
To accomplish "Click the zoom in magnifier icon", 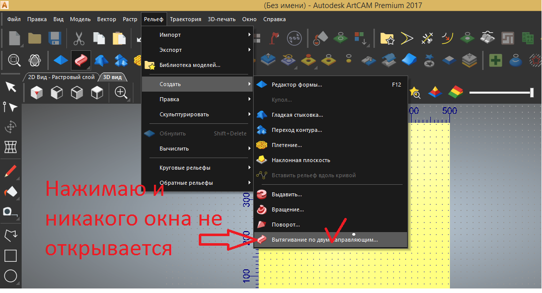I will 121,93.
